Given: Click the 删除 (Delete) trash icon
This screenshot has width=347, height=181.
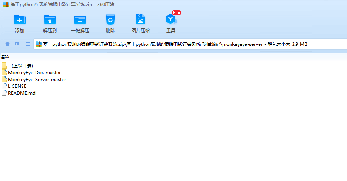Looking at the screenshot, I should (x=110, y=19).
